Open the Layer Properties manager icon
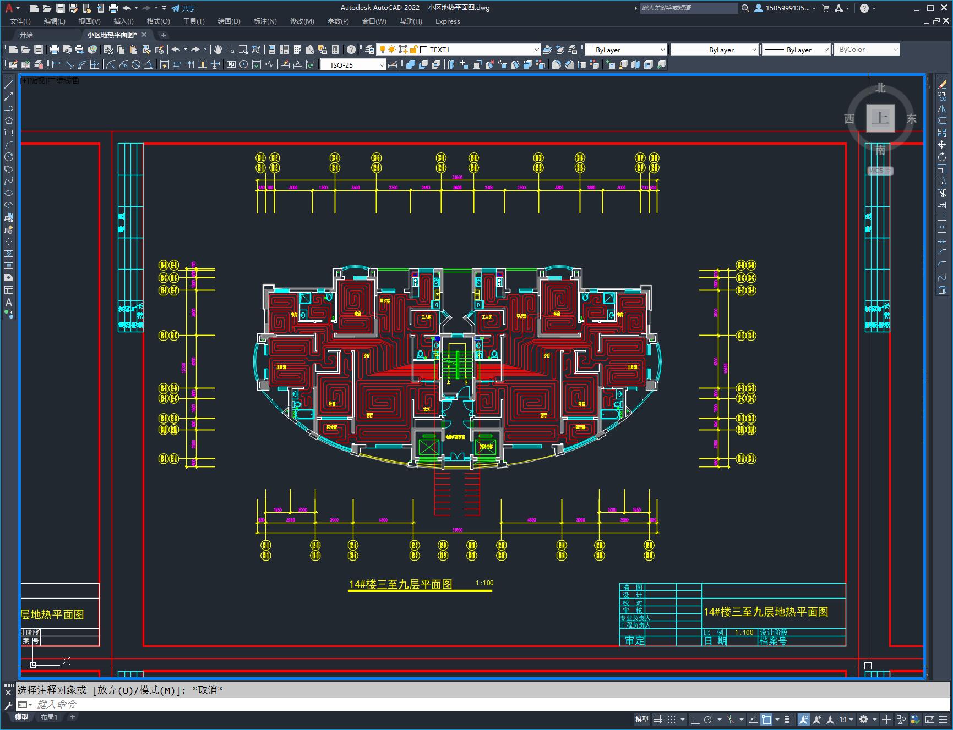The width and height of the screenshot is (953, 730). click(369, 50)
